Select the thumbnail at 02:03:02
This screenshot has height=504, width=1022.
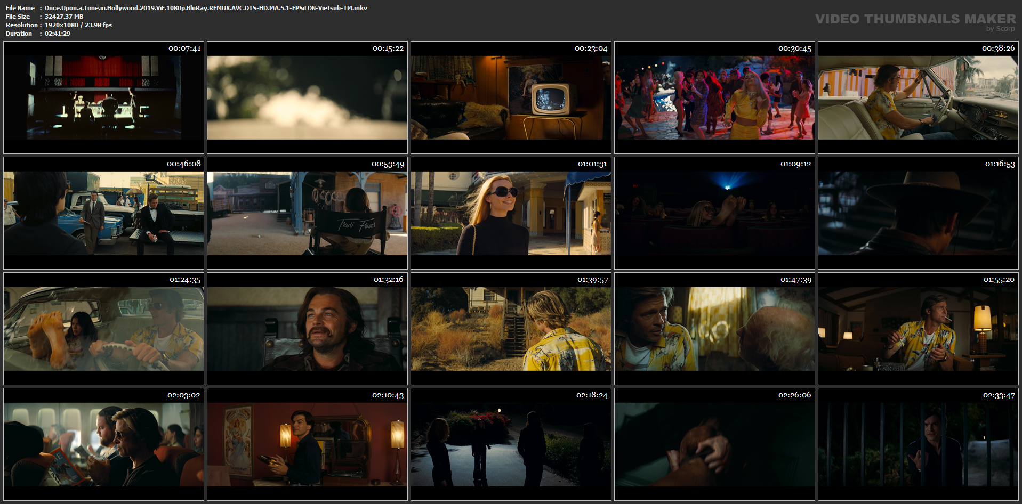103,444
